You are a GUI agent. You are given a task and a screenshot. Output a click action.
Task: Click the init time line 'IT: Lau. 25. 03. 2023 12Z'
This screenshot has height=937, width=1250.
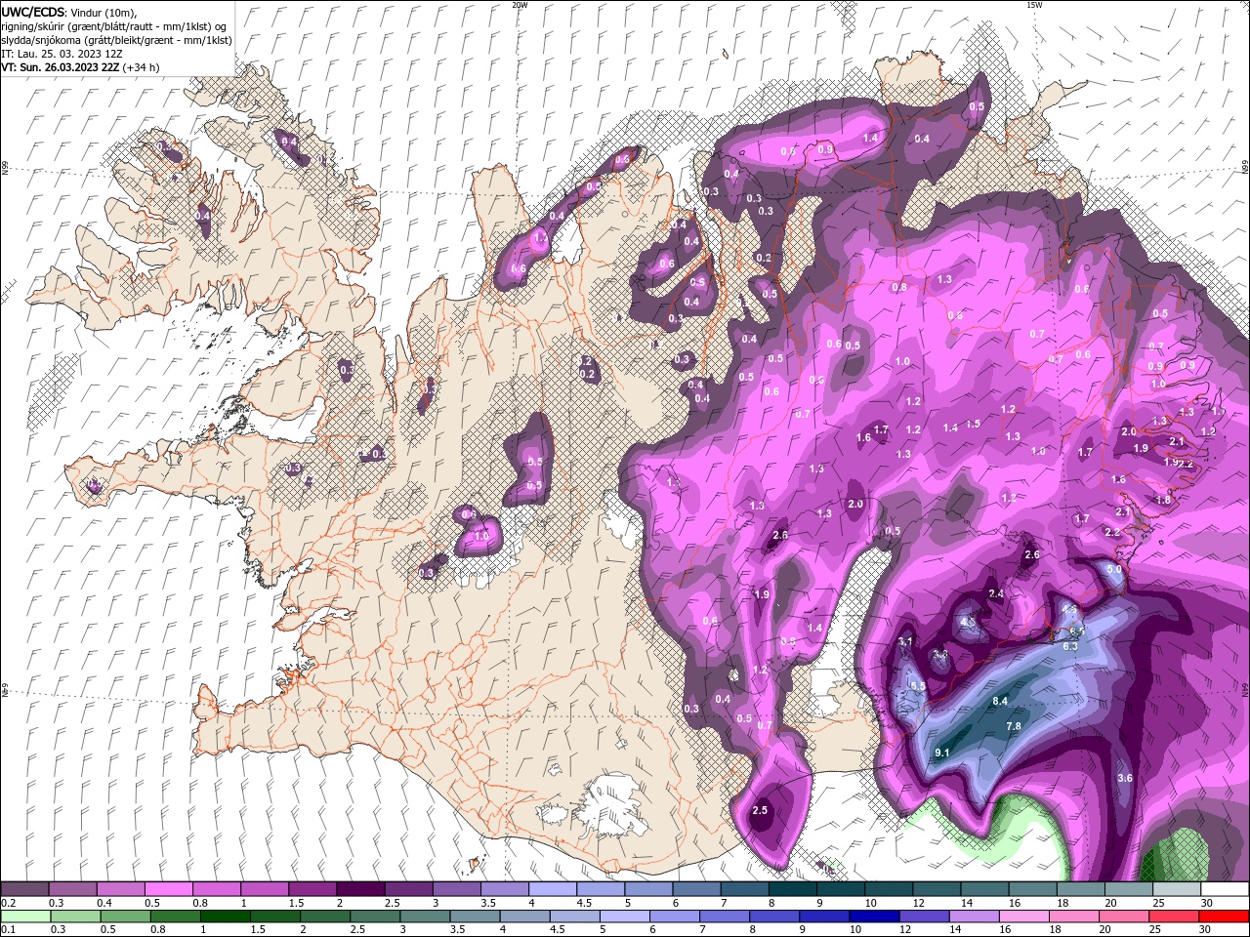[62, 54]
